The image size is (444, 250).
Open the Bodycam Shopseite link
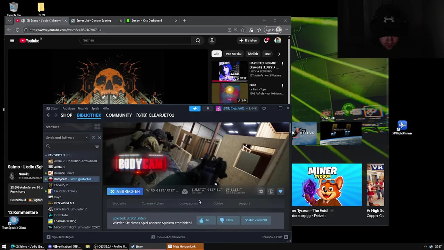(x=119, y=203)
